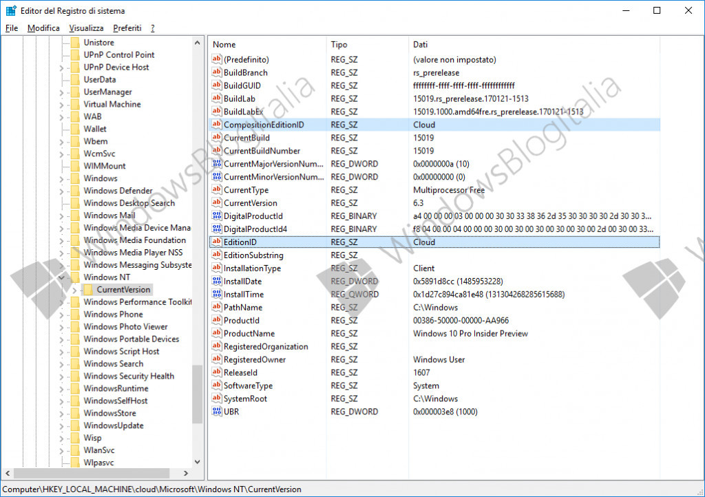Open the Visualizza menu
705x497 pixels.
[x=86, y=28]
